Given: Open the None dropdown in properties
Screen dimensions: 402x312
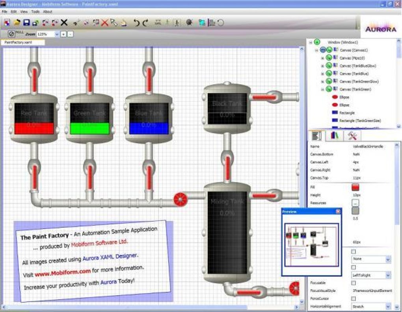Looking at the screenshot, I should [x=371, y=259].
